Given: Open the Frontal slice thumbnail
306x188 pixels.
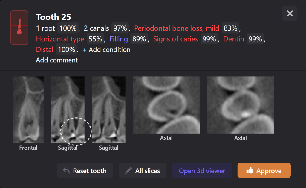Looking at the screenshot, I should coord(28,110).
